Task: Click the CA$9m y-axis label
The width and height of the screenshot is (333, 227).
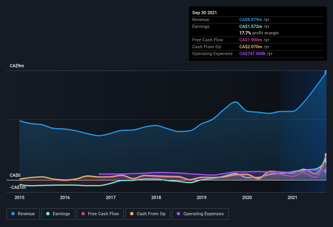Action: click(17, 66)
